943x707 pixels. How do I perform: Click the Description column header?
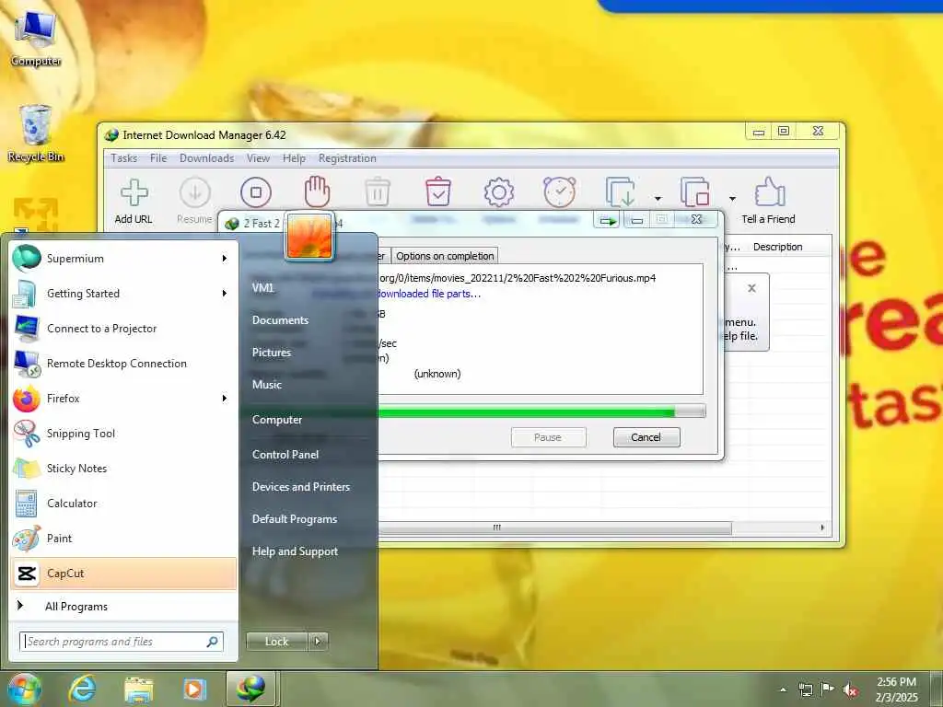(x=777, y=247)
